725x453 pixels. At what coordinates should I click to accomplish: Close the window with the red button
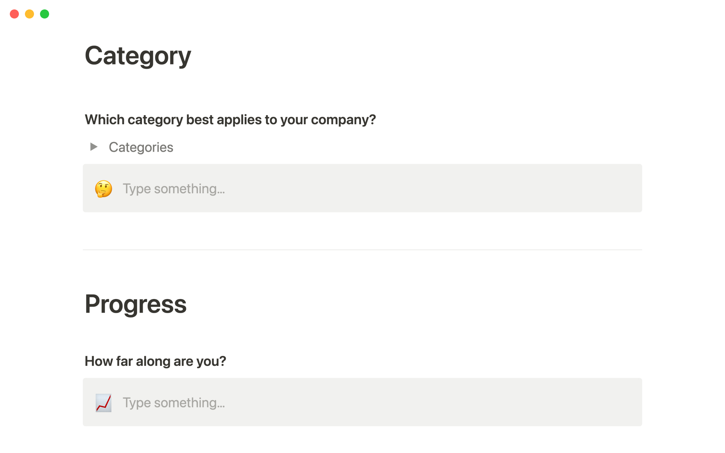pyautogui.click(x=14, y=14)
